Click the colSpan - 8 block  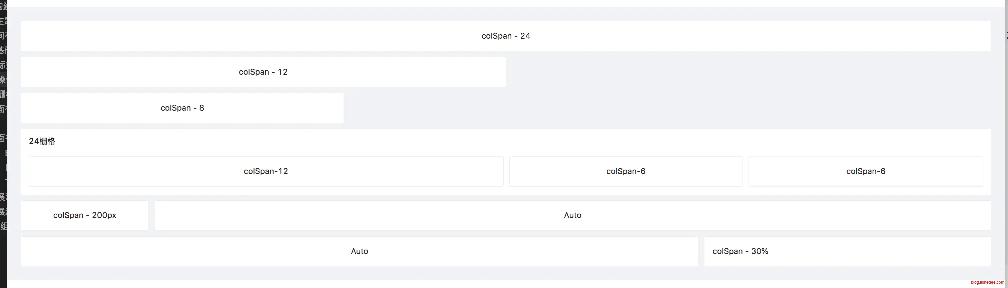click(x=182, y=108)
